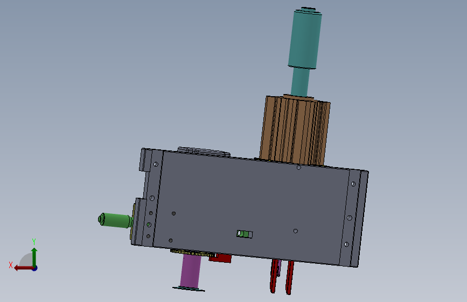Select the small green component on front panel
The width and height of the screenshot is (467, 302).
pyautogui.click(x=245, y=234)
